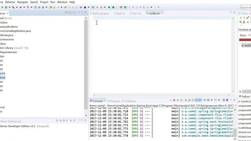Viewport: 251px width, 141px height.
Task: Close the myfile.txt editor tab
Action: 162,13
